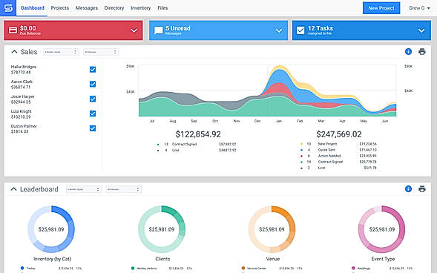Viewport: 437px width, 273px height.
Task: Click the $247,569.02 sales total
Action: [x=339, y=134]
